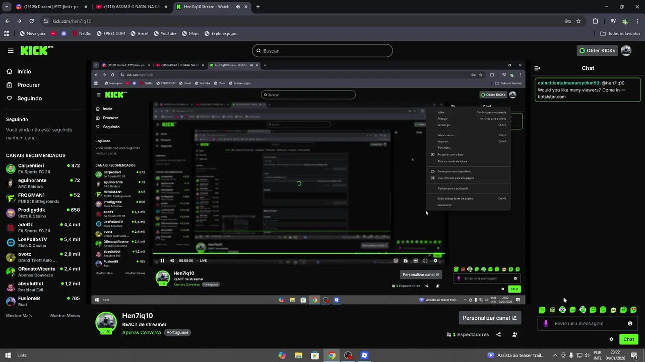This screenshot has width=645, height=362.
Task: Open Seguindo in sidebar
Action: (24, 99)
